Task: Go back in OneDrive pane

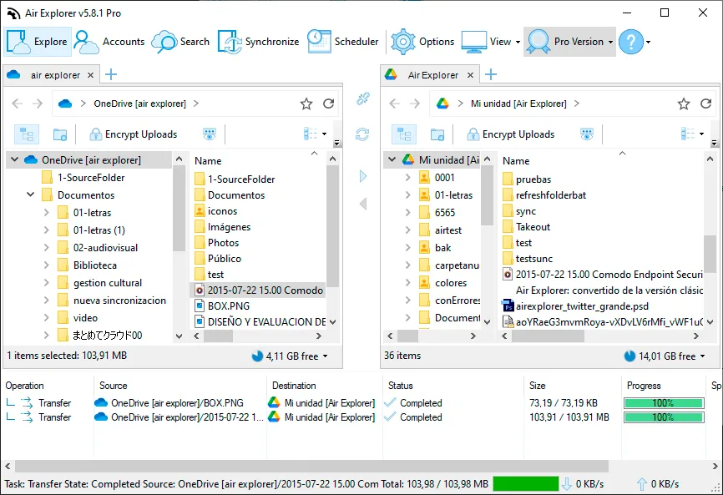Action: 17,104
